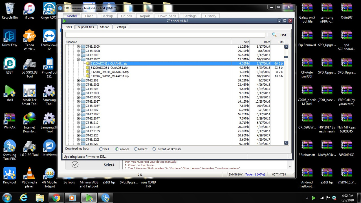Click the Find button
The height and width of the screenshot is (203, 361).
click(279, 35)
